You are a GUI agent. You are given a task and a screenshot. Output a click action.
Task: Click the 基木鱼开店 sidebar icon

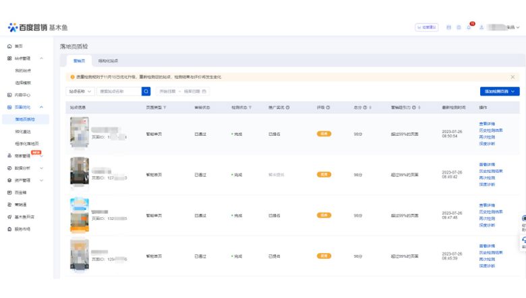pos(9,217)
